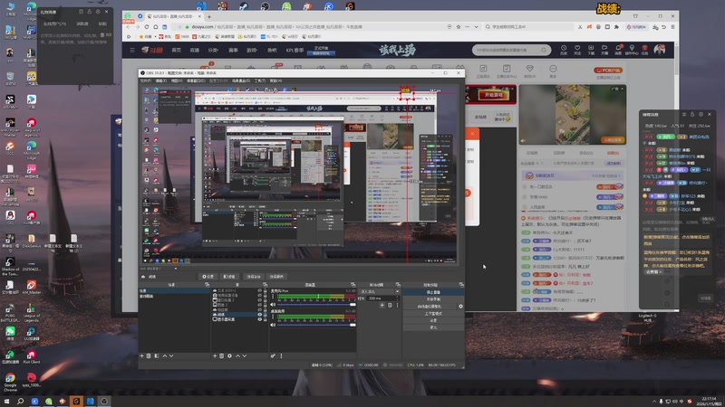725x407 pixels.
Task: Adjust transition duration 300 ms stepper
Action: [397, 298]
